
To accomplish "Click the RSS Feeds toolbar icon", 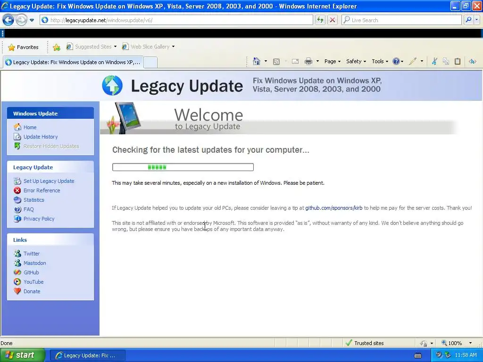I will (x=276, y=62).
